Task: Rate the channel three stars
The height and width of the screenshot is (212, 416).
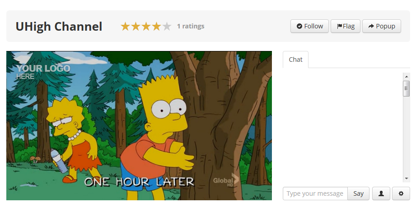Action: (x=146, y=26)
